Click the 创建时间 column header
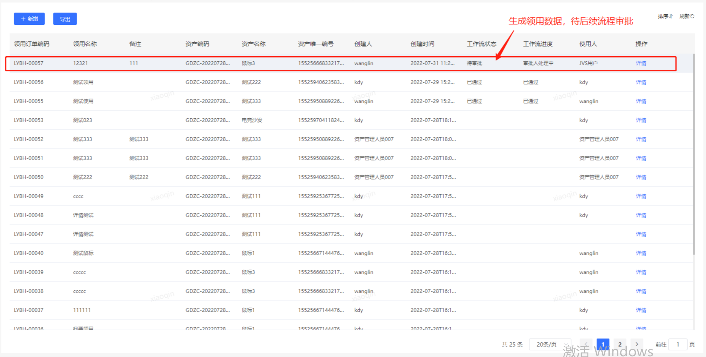 click(422, 44)
